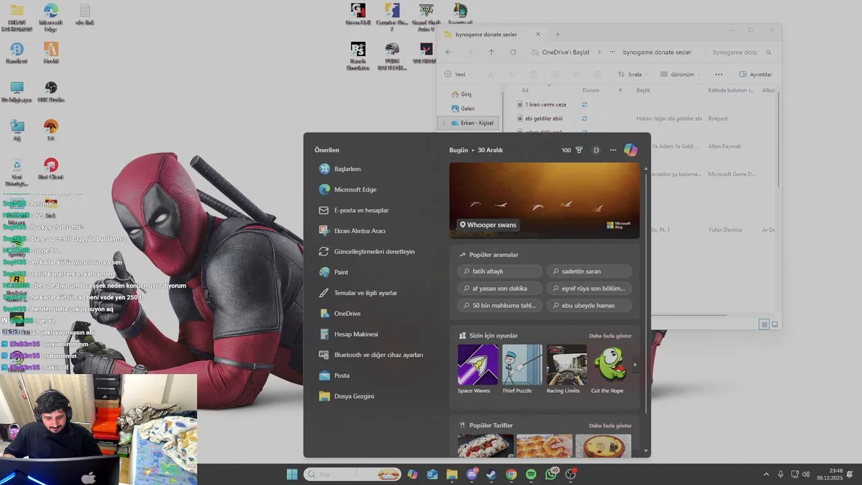Open Microsoft Edge from the suggested list

pos(347,190)
